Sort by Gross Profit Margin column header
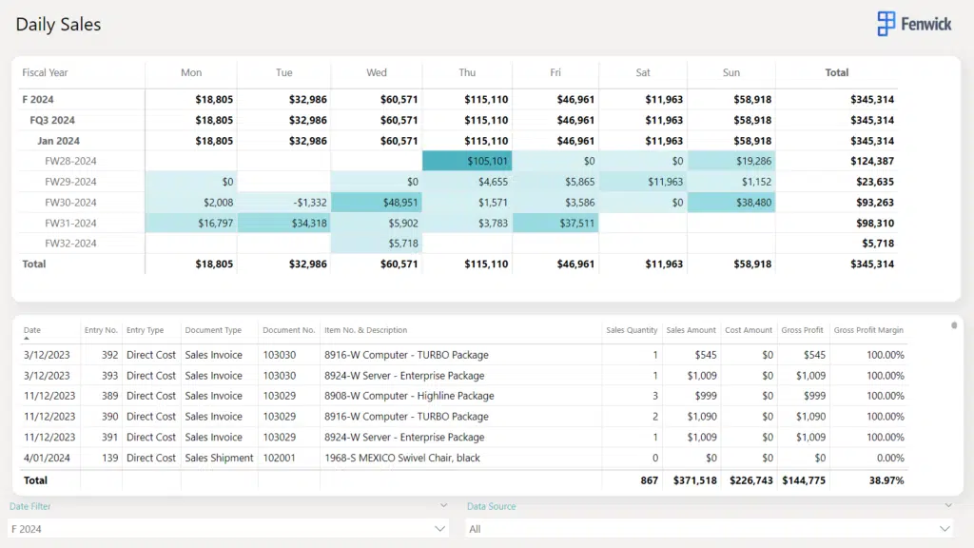974x548 pixels. 868,330
